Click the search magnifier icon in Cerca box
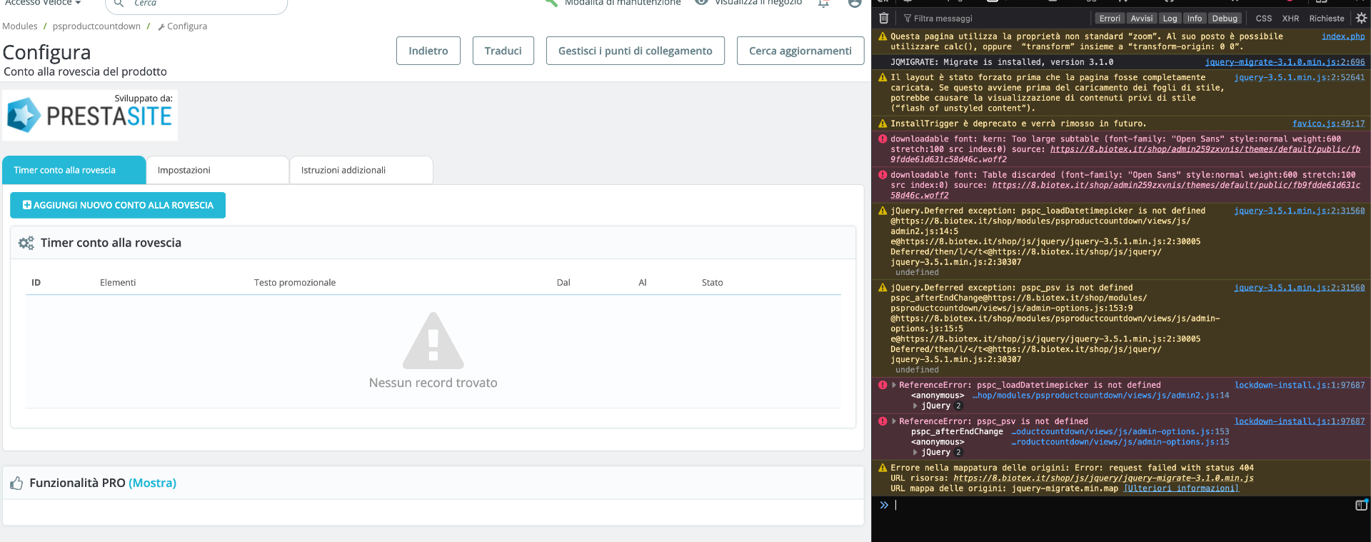Viewport: 1371px width, 542px height. point(119,4)
